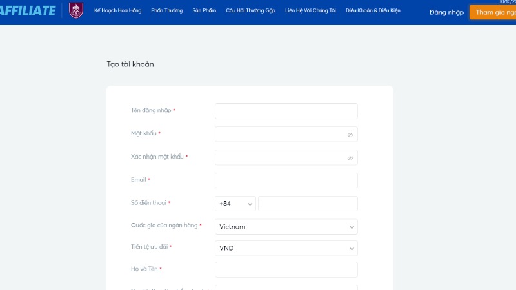Toggle password visibility in Mật khẩu field
This screenshot has height=290, width=516.
click(350, 135)
